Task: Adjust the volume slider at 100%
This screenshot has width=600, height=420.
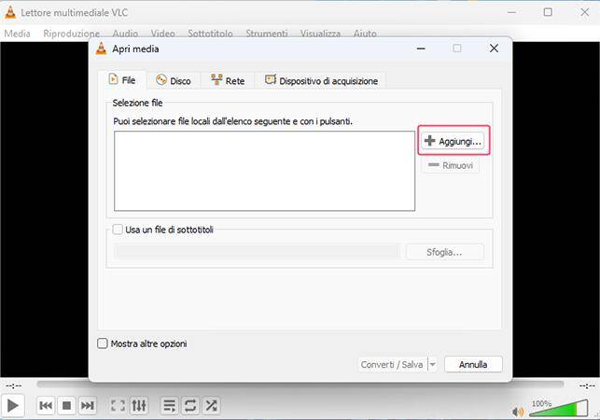Action: (559, 409)
